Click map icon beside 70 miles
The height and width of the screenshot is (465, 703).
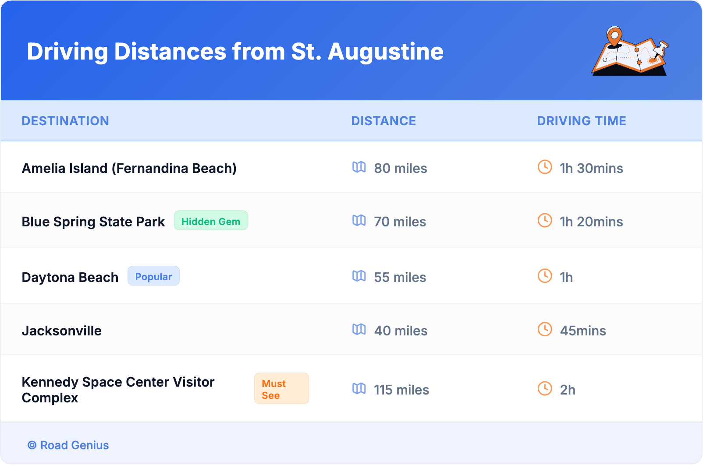point(359,221)
